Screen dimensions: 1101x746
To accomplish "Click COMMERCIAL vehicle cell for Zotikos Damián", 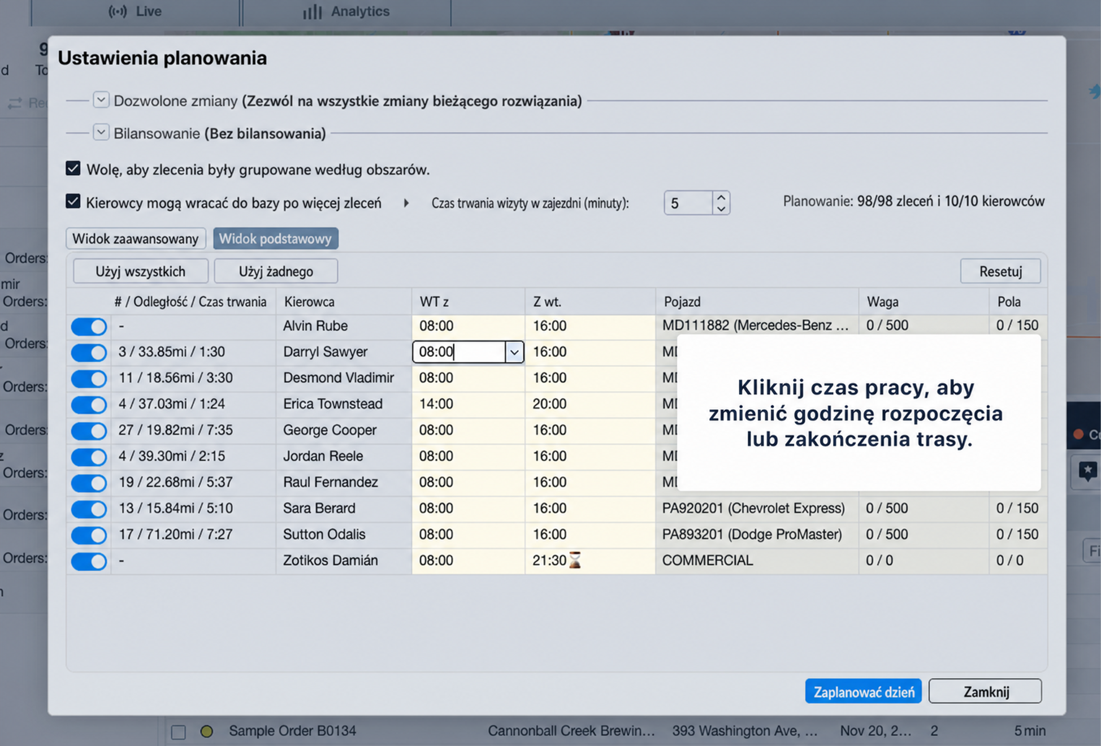I will click(757, 560).
